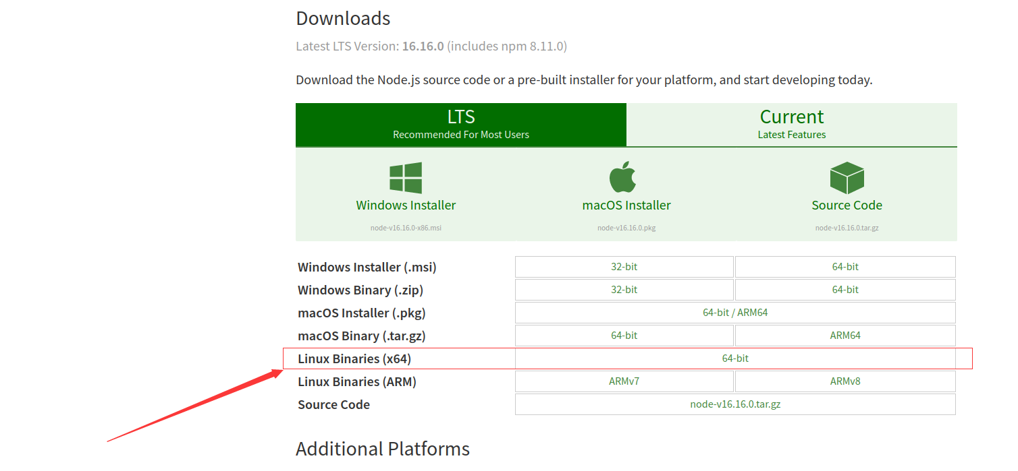Click the Additional Platforms heading
This screenshot has width=1018, height=471.
[x=383, y=449]
